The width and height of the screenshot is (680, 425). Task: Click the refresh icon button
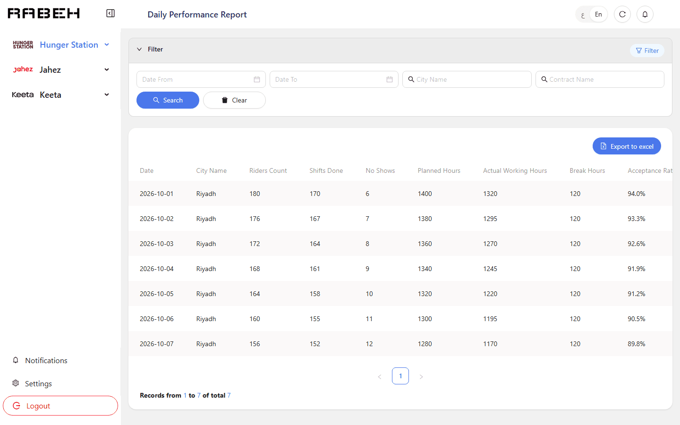click(x=622, y=14)
